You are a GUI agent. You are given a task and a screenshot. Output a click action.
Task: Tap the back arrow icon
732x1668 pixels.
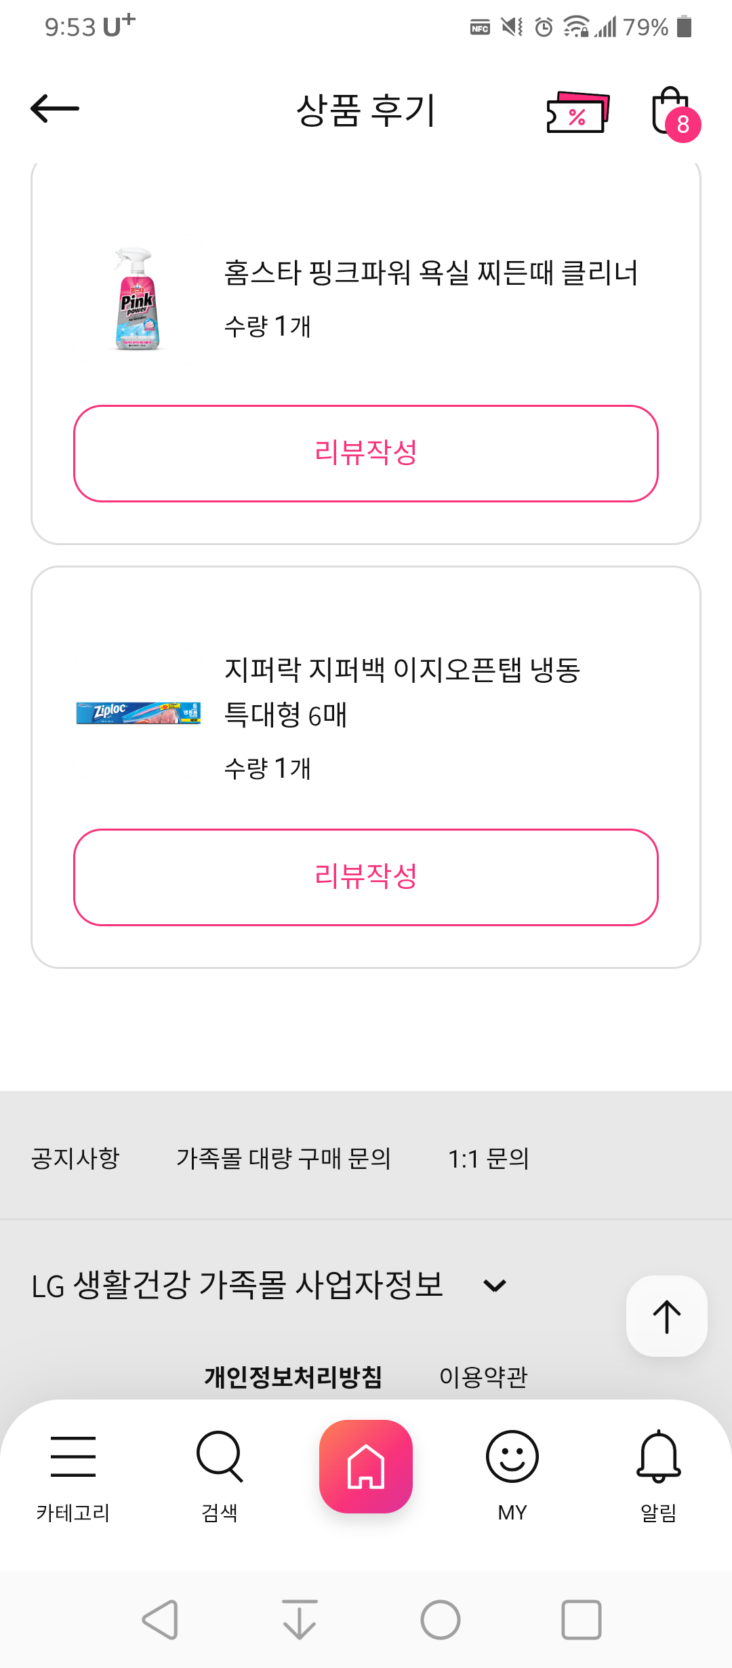(x=55, y=109)
